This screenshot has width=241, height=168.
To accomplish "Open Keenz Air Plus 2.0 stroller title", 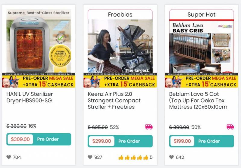I will (x=114, y=100).
